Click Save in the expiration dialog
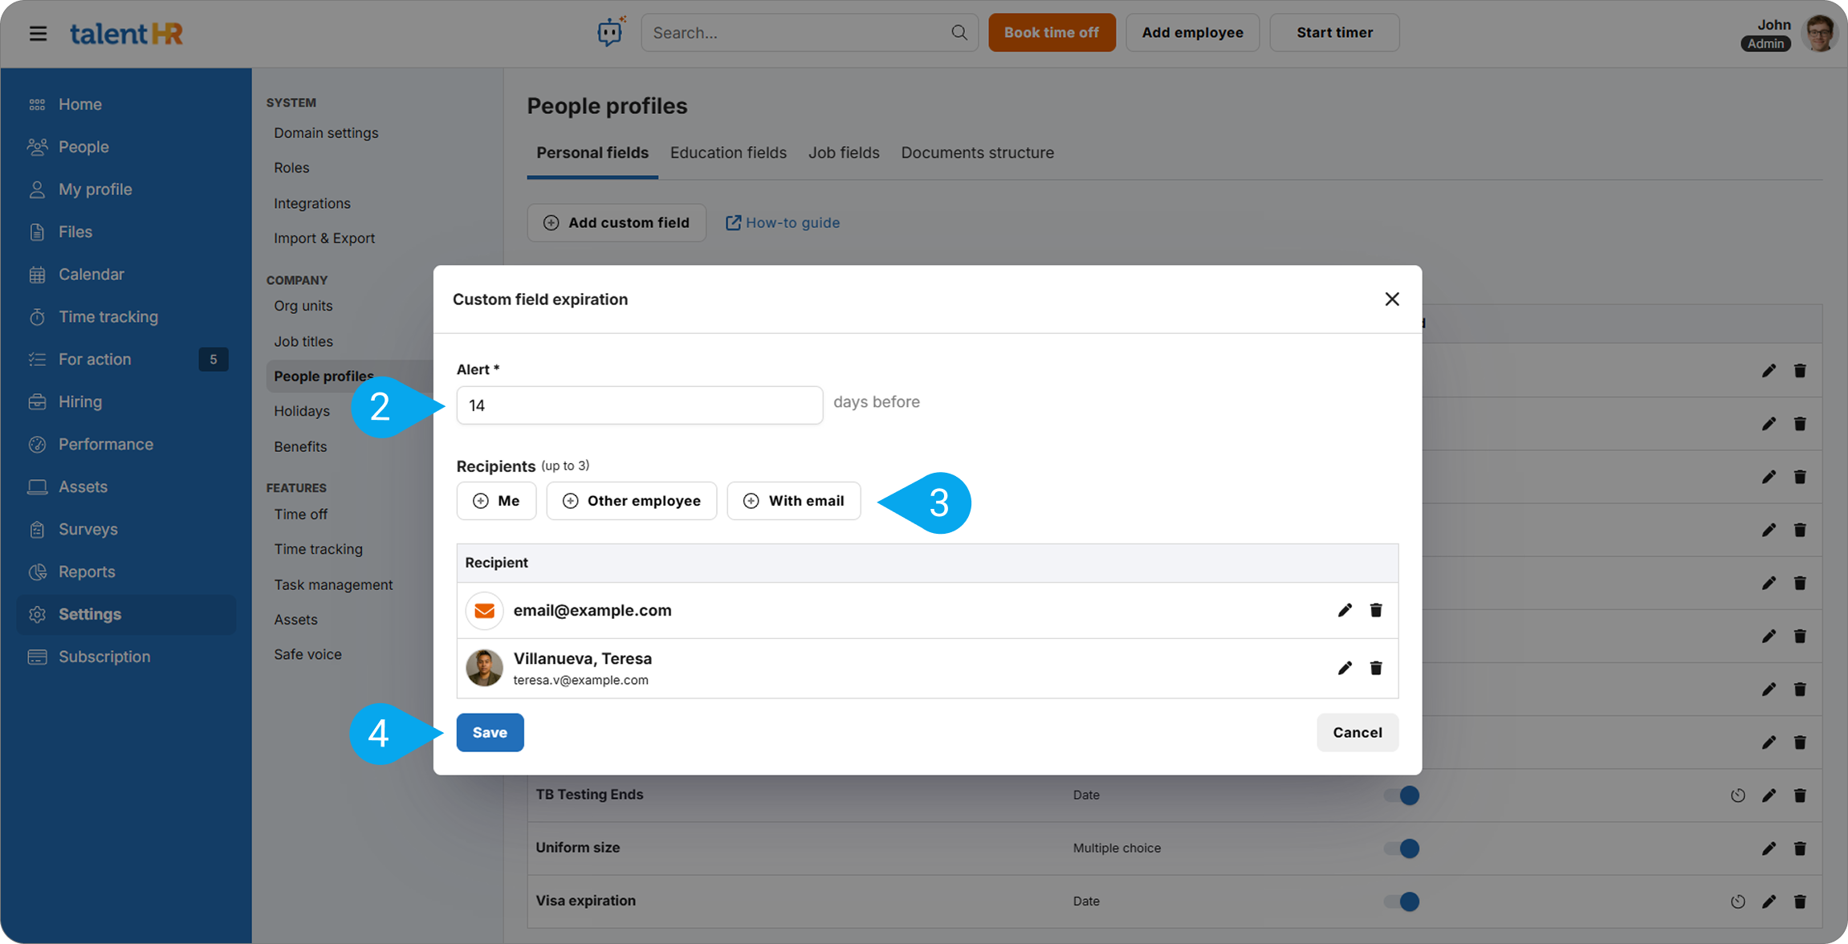The image size is (1848, 944). [x=490, y=732]
